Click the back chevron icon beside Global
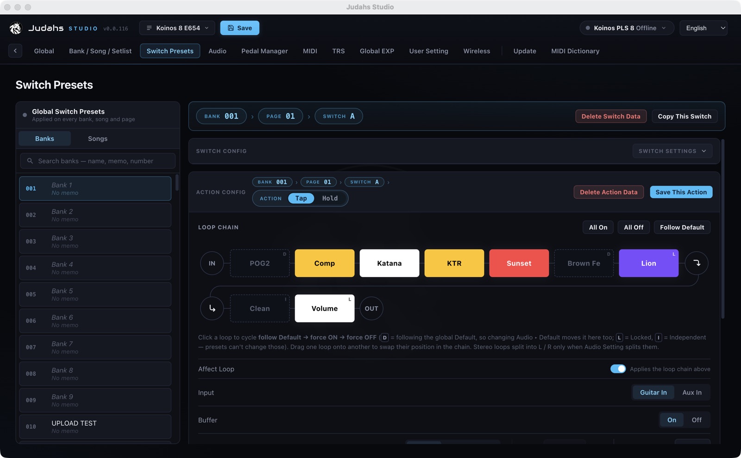741x458 pixels. coord(15,51)
